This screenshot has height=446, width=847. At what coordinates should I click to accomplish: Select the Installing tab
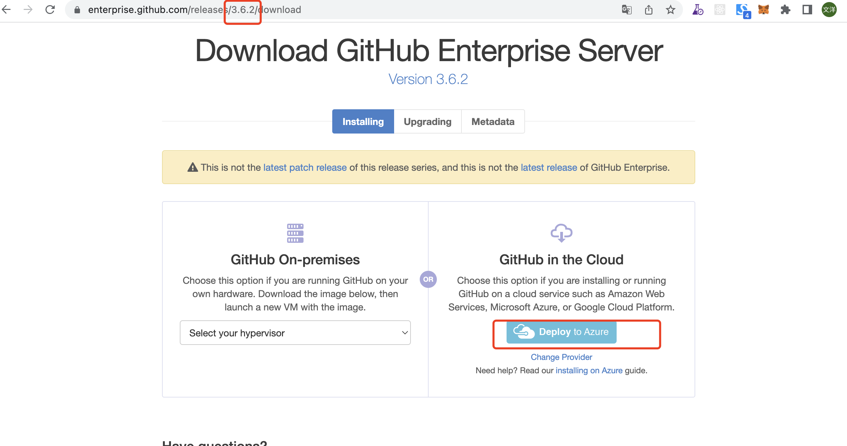tap(363, 122)
